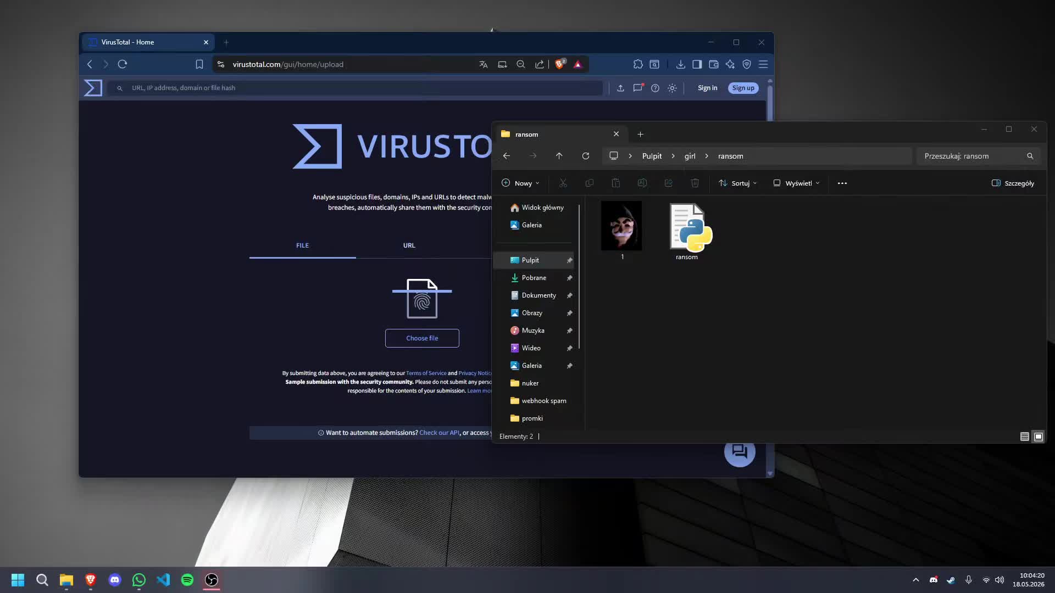Click the browser zoom magnifier icon
The width and height of the screenshot is (1055, 593).
(521, 64)
